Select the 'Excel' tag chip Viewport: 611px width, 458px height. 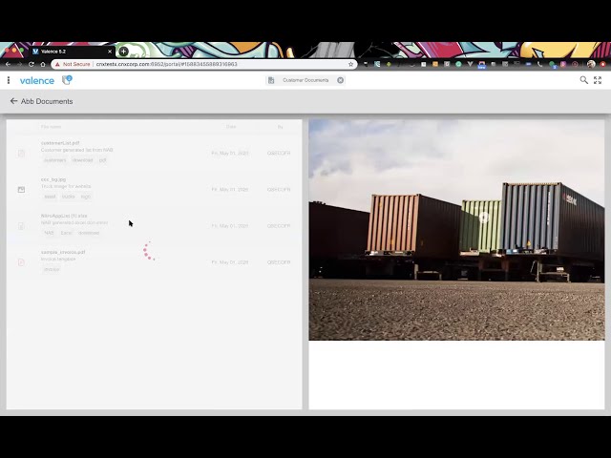pyautogui.click(x=66, y=233)
